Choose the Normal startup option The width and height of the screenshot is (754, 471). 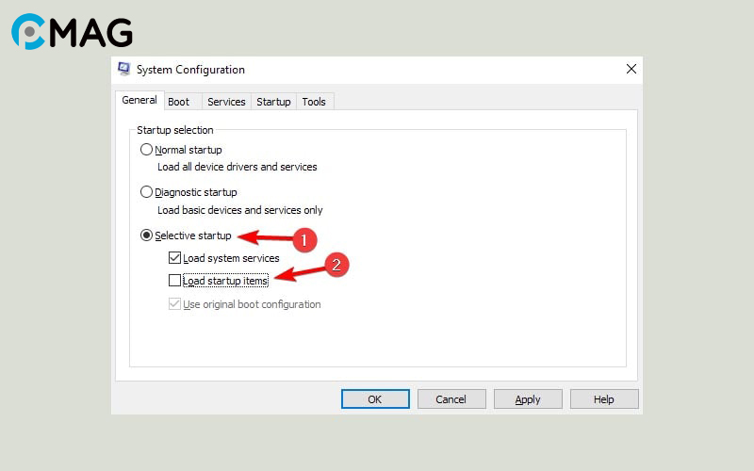(x=146, y=150)
